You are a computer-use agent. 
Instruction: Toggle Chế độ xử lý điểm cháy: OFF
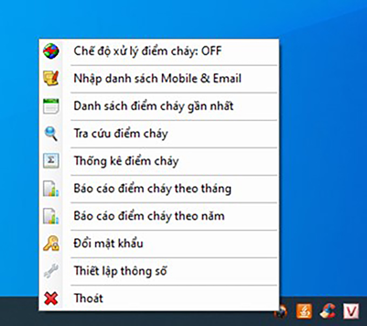click(159, 51)
